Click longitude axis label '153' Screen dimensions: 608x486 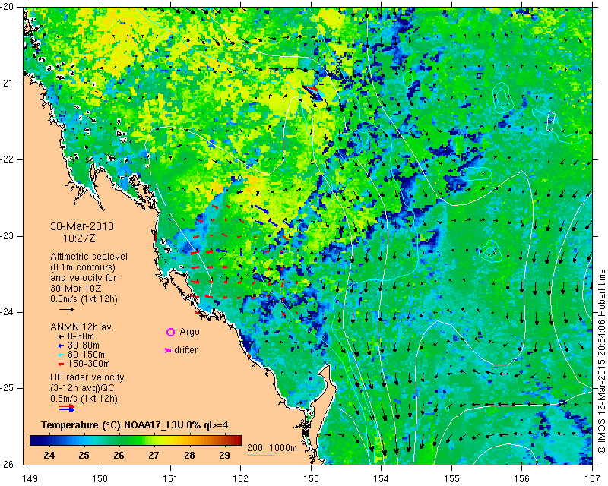coord(311,479)
